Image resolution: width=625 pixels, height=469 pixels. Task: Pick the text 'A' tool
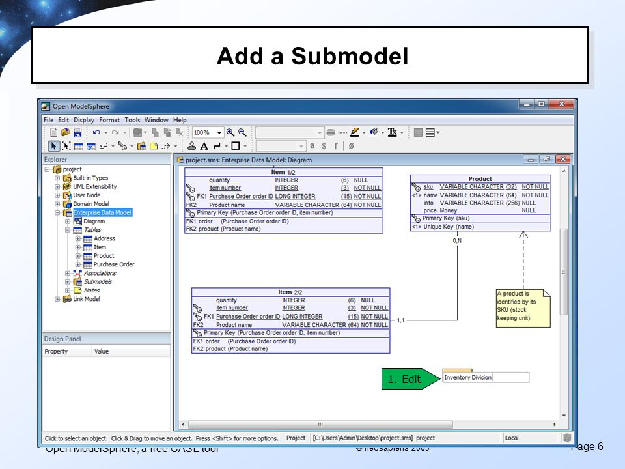(x=204, y=146)
